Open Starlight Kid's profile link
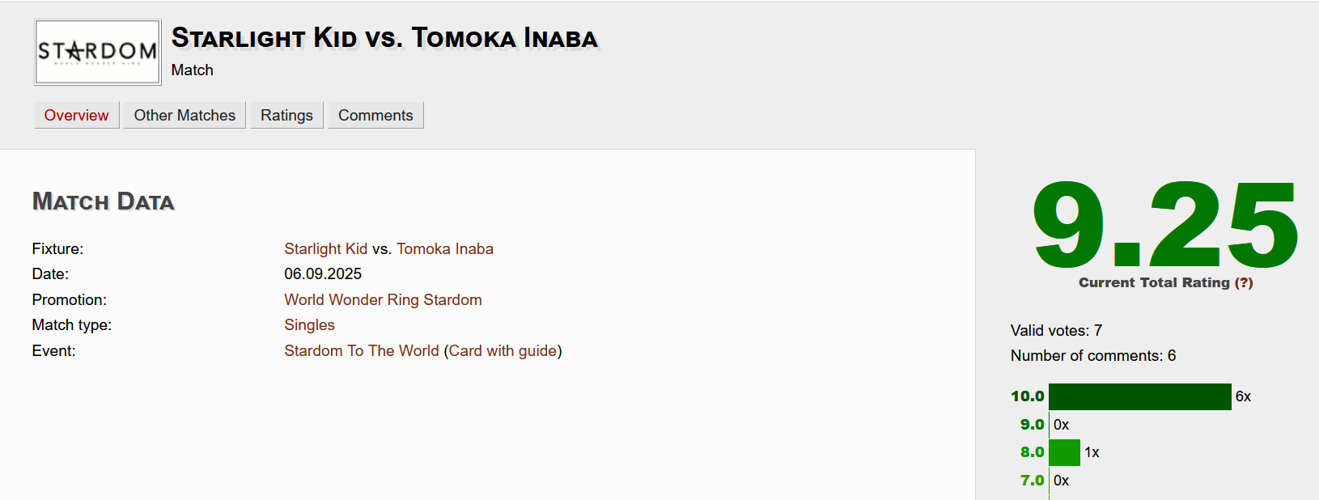The height and width of the screenshot is (500, 1319). pos(325,248)
